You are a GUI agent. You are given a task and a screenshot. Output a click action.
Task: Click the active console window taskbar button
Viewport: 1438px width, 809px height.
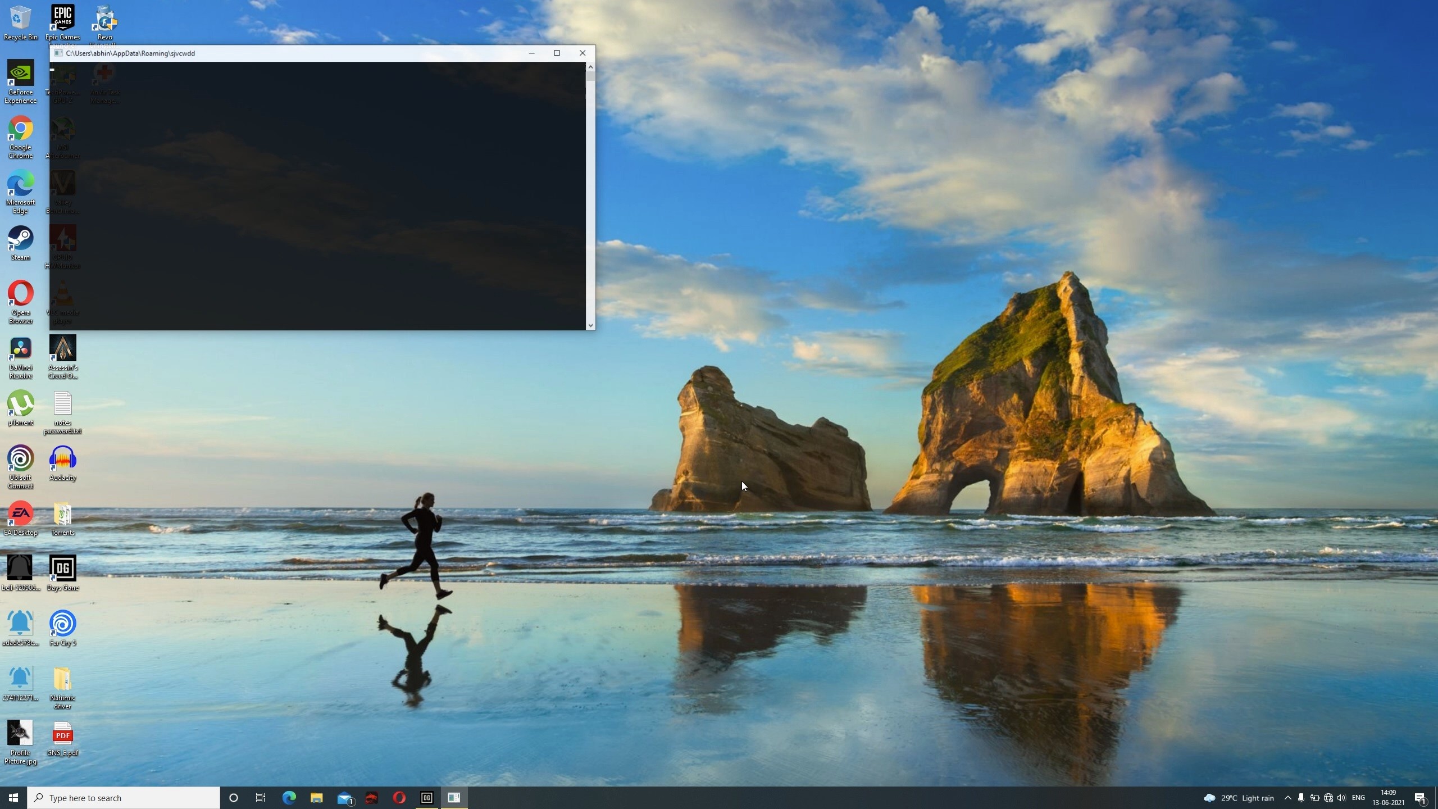coord(454,798)
